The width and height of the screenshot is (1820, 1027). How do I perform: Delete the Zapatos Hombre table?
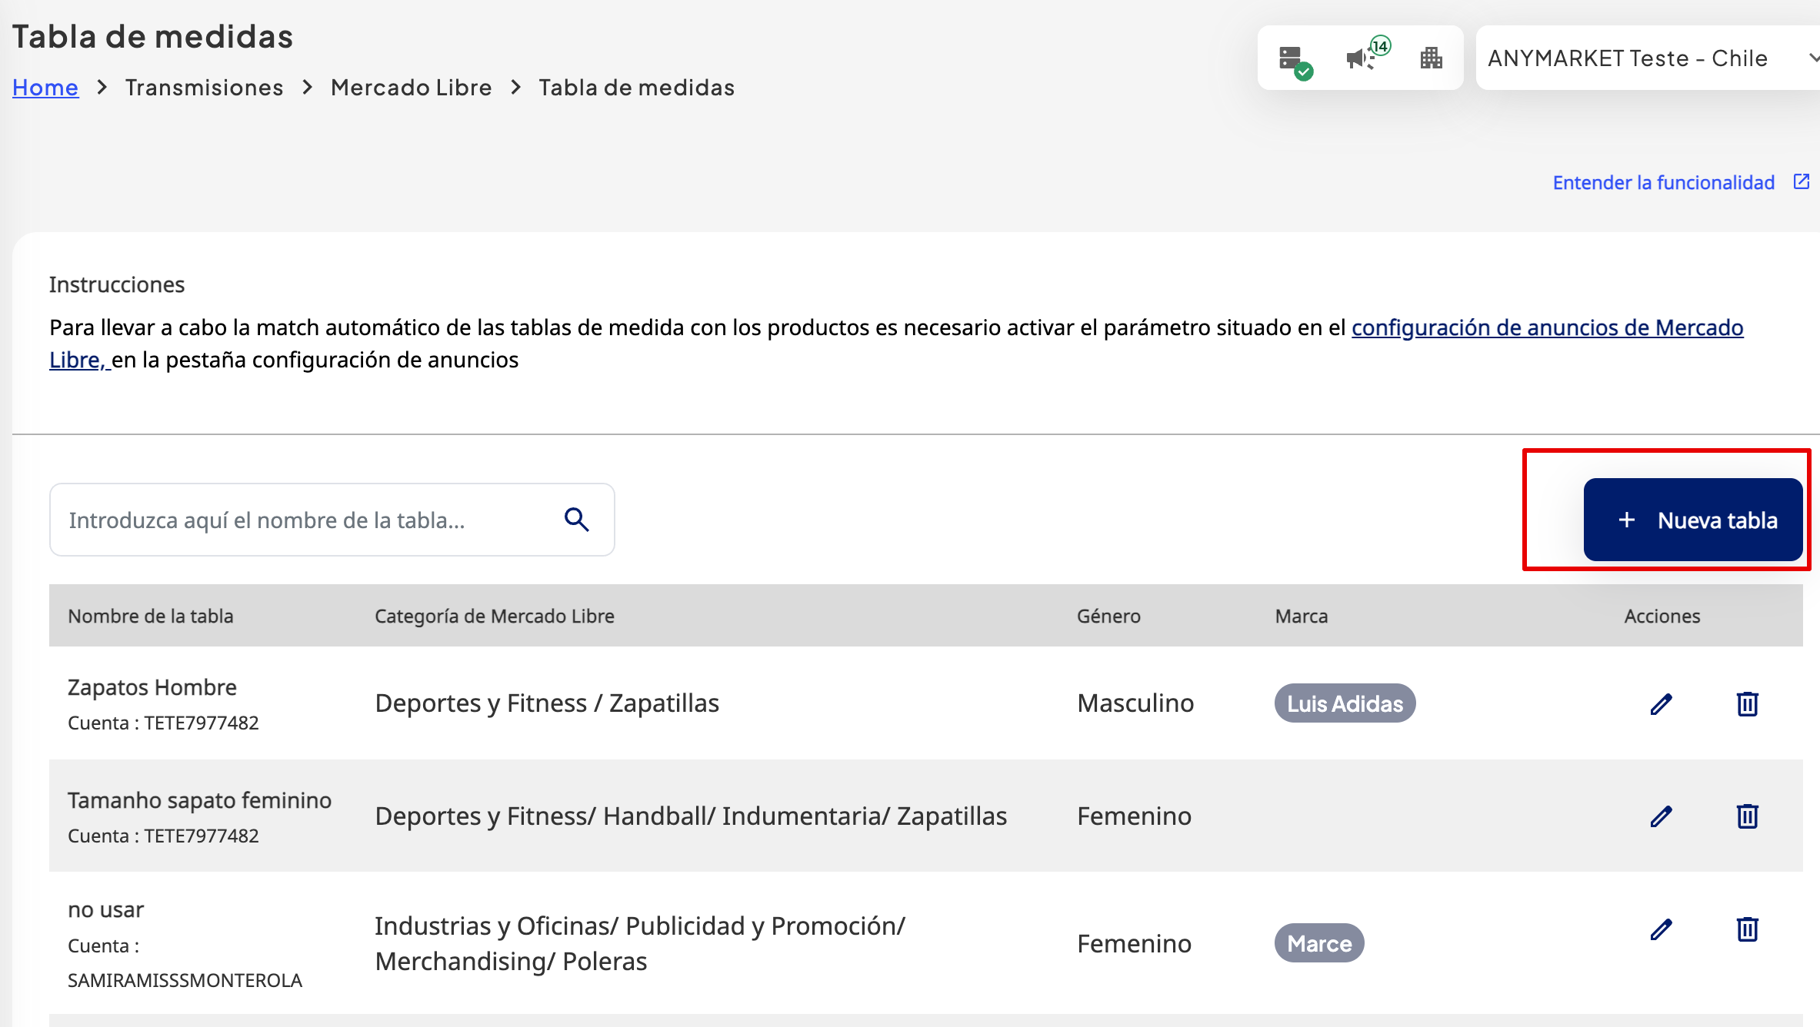pyautogui.click(x=1747, y=703)
